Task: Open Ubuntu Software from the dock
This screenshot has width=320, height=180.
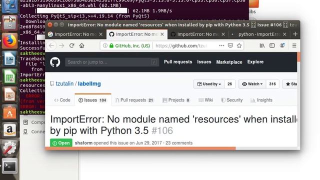Action: (x=9, y=112)
